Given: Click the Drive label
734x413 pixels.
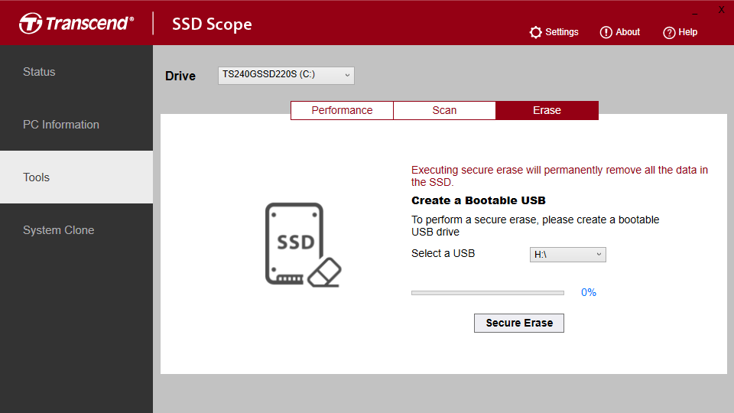Looking at the screenshot, I should point(180,76).
